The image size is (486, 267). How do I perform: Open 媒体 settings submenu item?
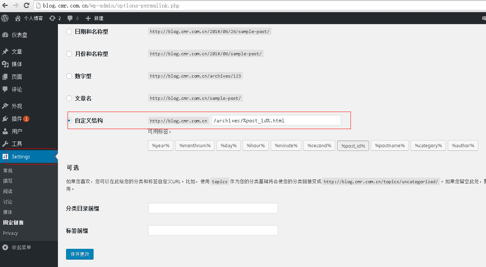pyautogui.click(x=8, y=212)
